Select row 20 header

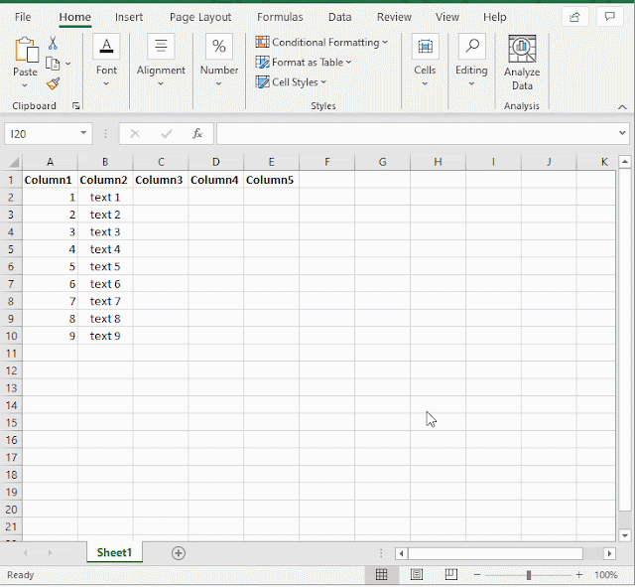pyautogui.click(x=11, y=510)
